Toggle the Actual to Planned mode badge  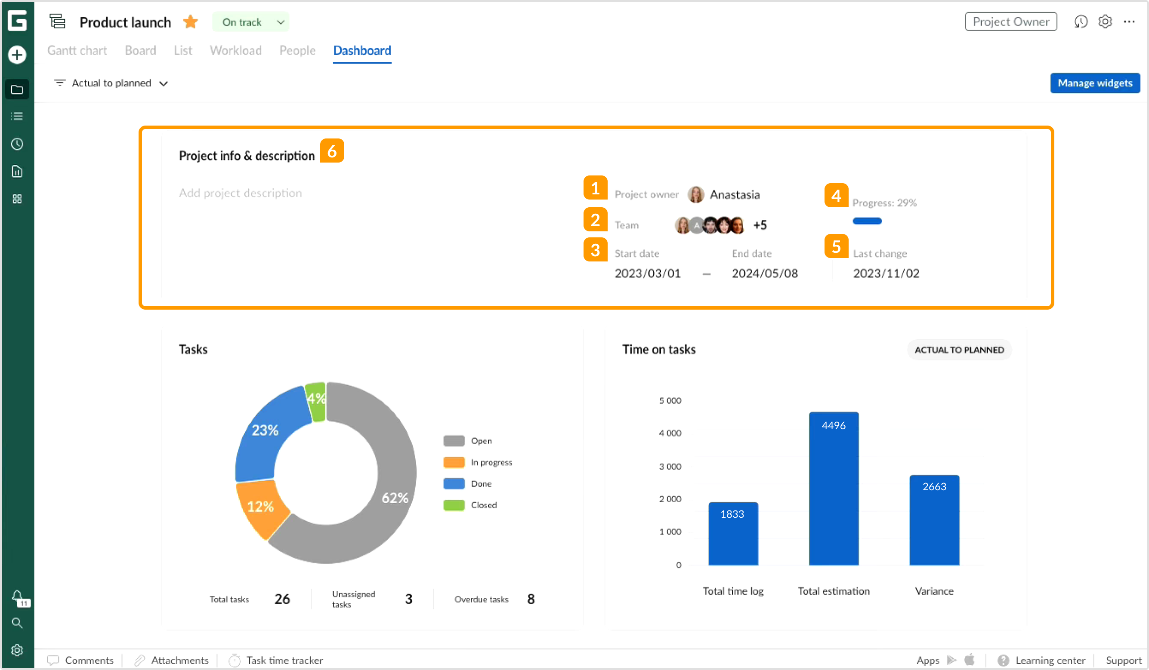point(959,350)
